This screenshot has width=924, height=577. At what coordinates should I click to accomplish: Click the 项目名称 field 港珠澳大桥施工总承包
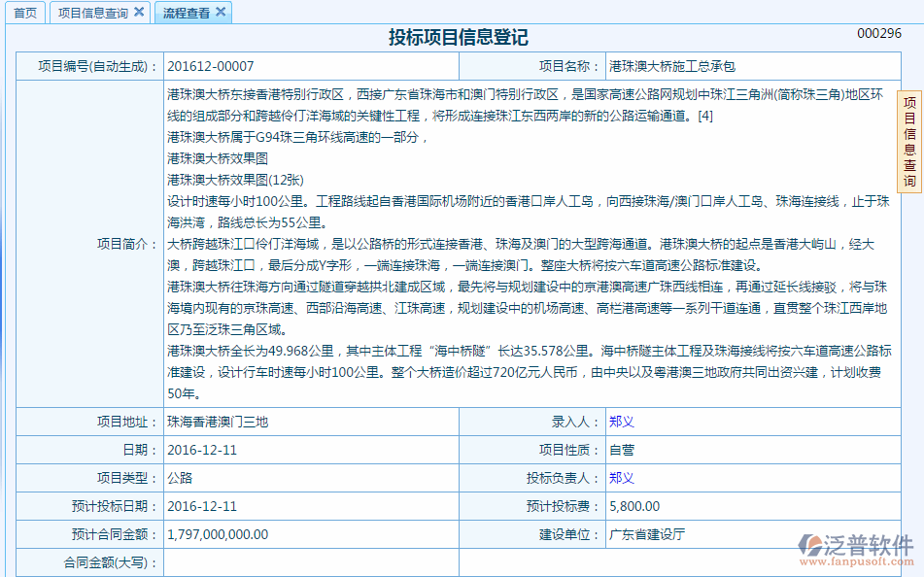tap(672, 67)
